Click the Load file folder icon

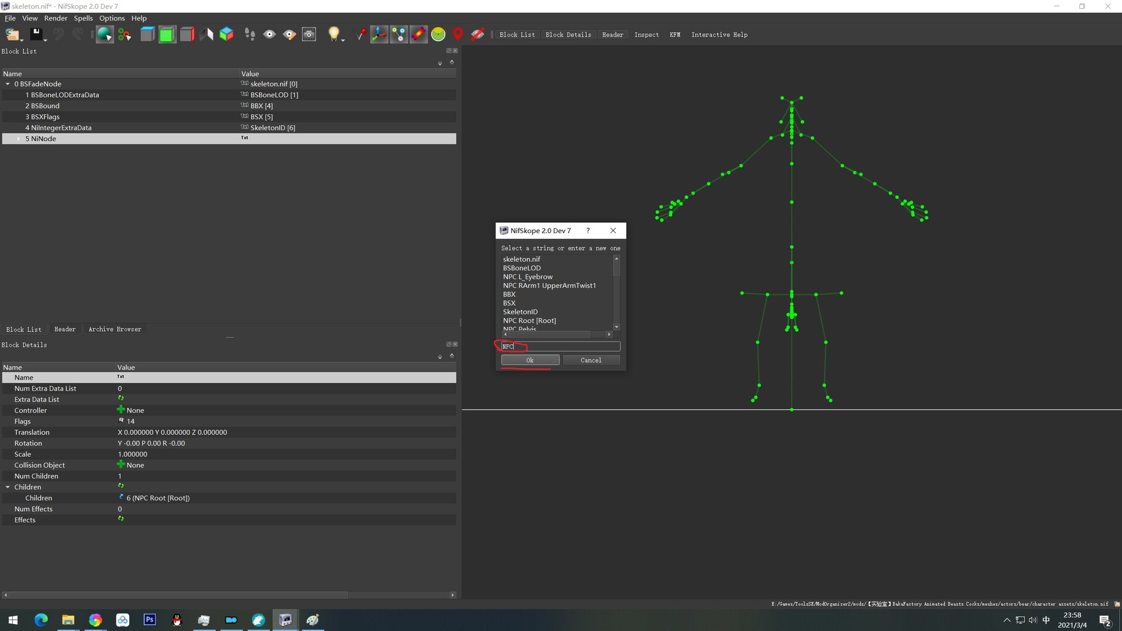tap(12, 34)
